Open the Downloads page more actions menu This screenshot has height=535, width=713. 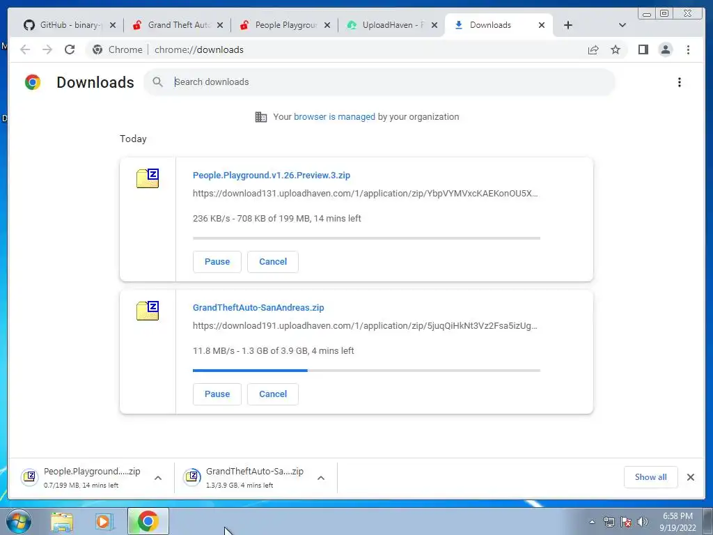tap(680, 82)
